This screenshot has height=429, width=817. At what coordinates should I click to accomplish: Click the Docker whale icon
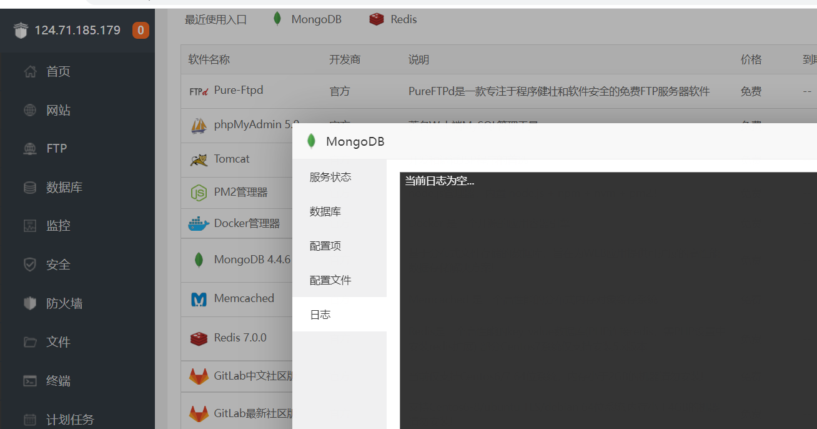[199, 223]
